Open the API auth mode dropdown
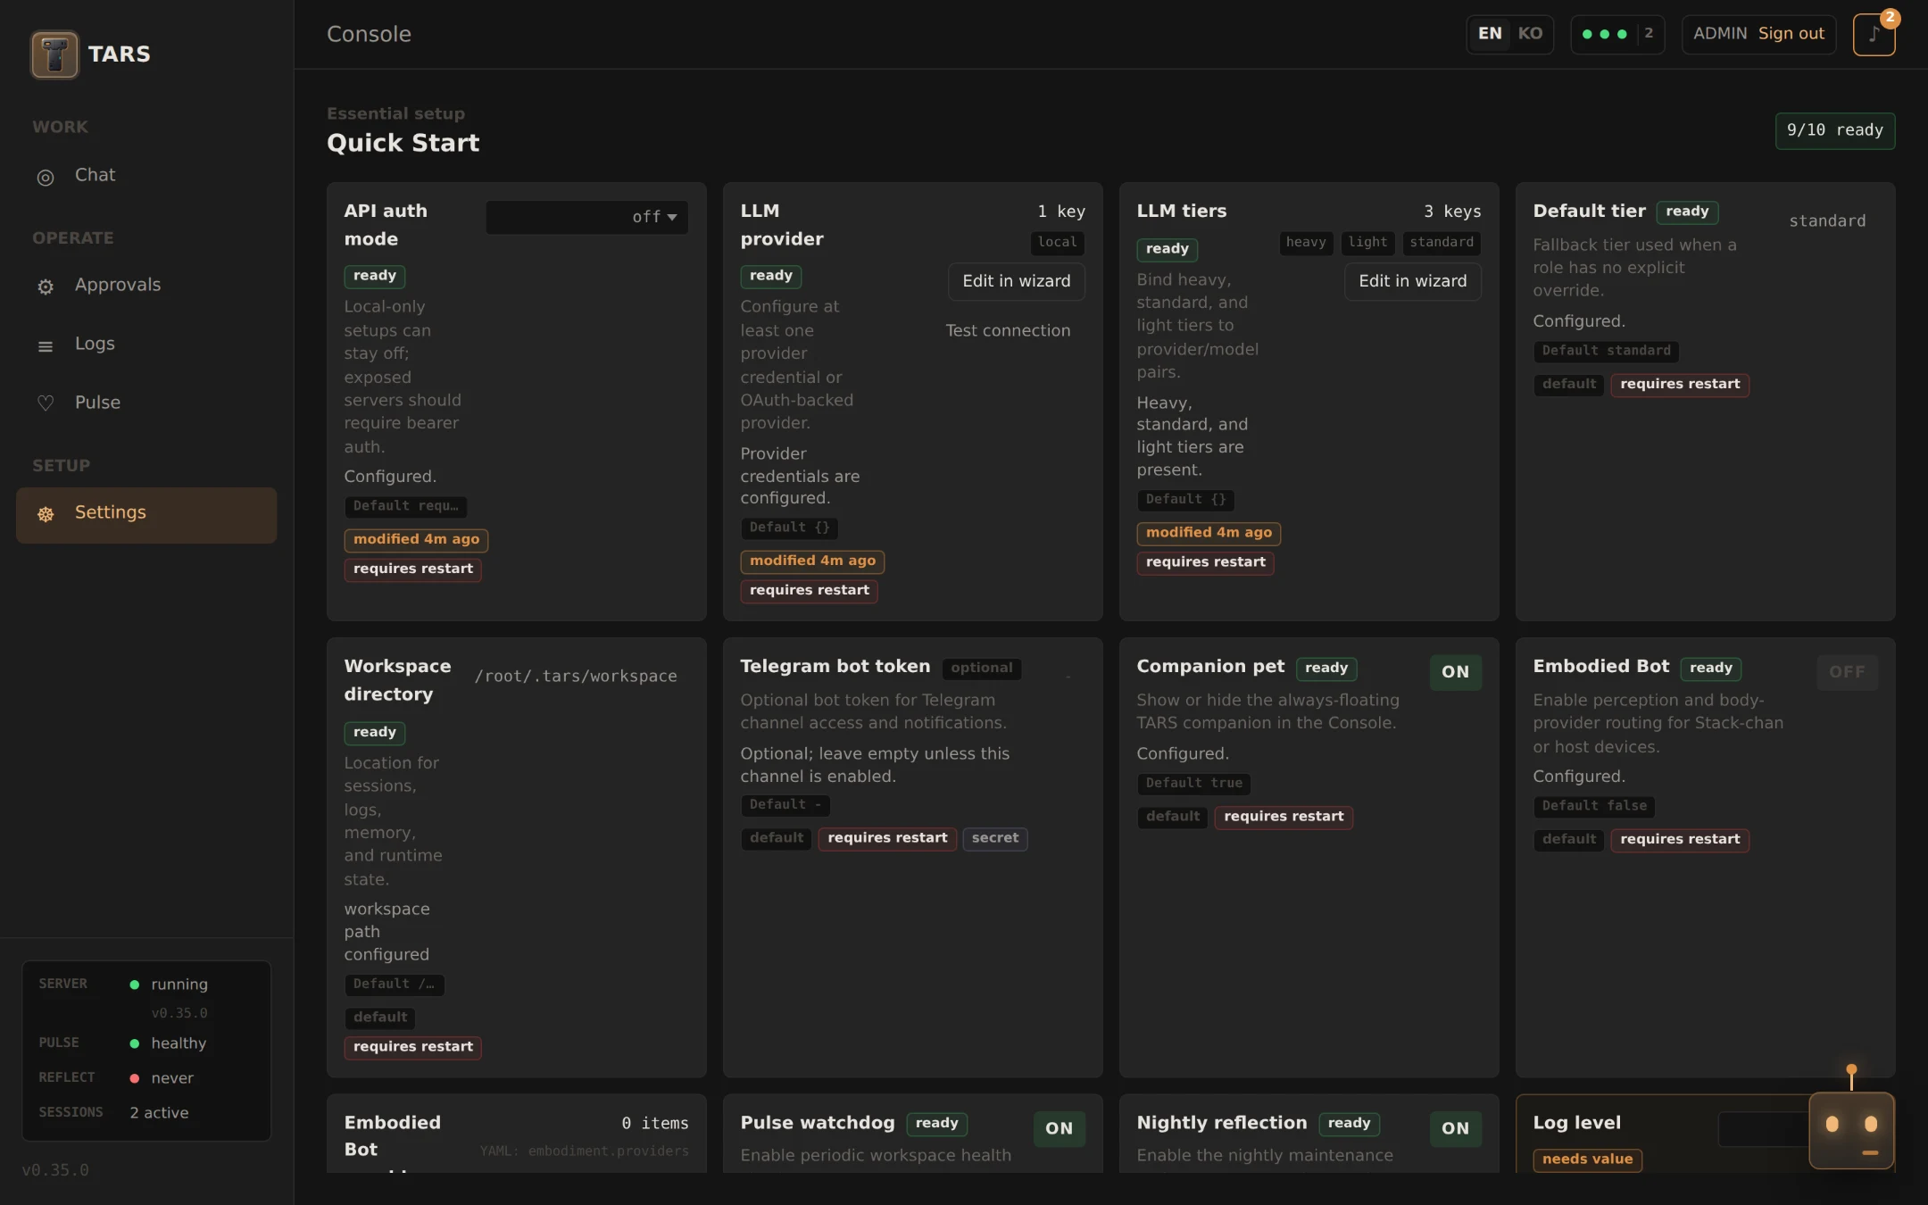The height and width of the screenshot is (1205, 1928). 586,217
